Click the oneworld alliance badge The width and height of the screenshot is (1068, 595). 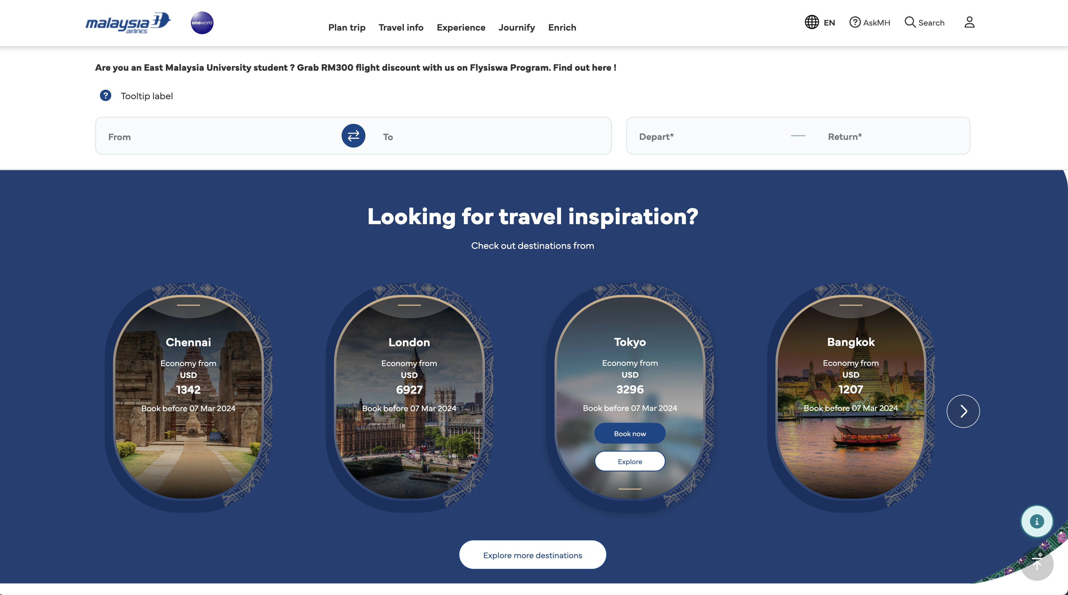(202, 23)
